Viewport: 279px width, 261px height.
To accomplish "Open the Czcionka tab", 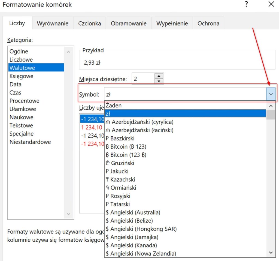I will tap(89, 23).
